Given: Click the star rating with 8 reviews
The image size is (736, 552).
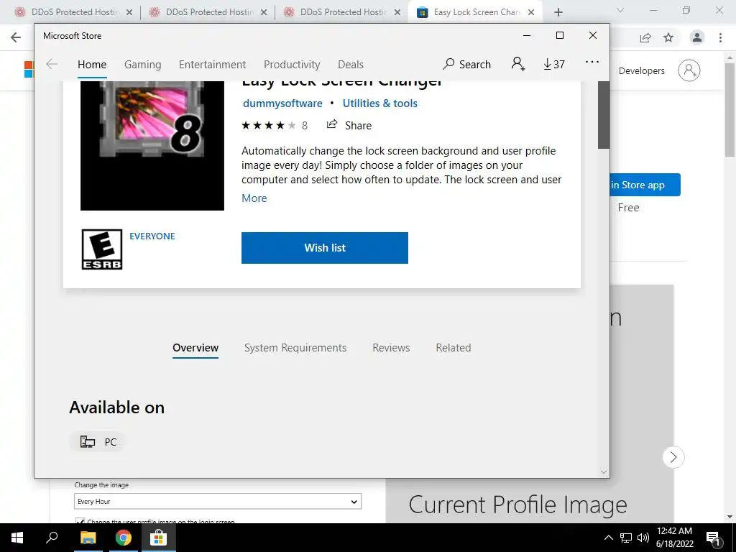Looking at the screenshot, I should coord(274,125).
